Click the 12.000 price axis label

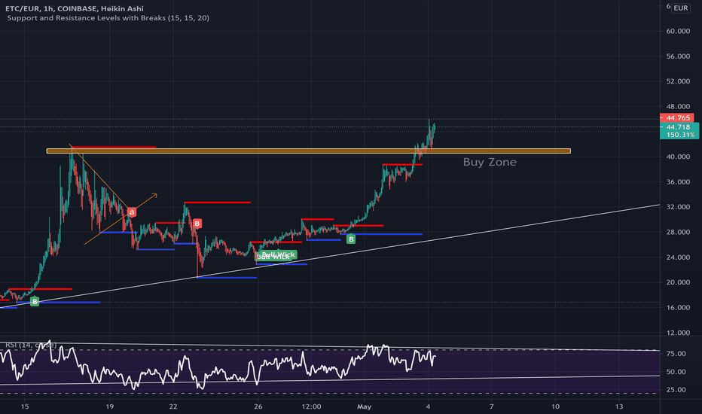coord(678,333)
